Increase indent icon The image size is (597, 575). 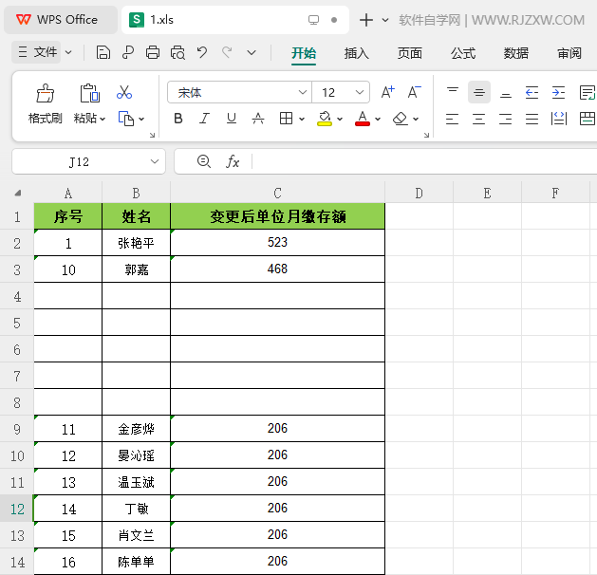(x=558, y=92)
